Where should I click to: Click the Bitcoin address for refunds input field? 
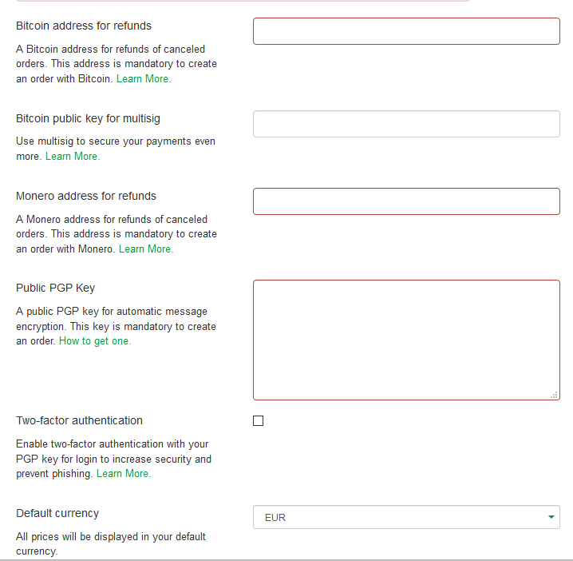coord(406,31)
